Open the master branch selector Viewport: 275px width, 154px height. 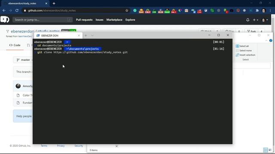click(23, 60)
